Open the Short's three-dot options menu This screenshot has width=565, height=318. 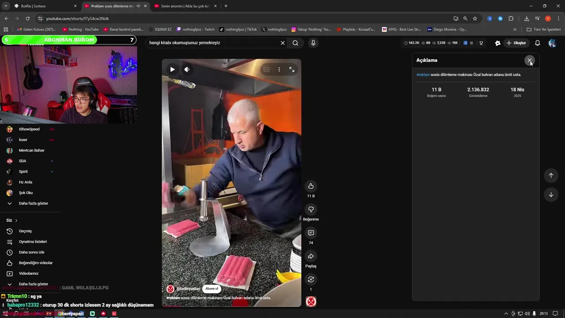point(279,69)
